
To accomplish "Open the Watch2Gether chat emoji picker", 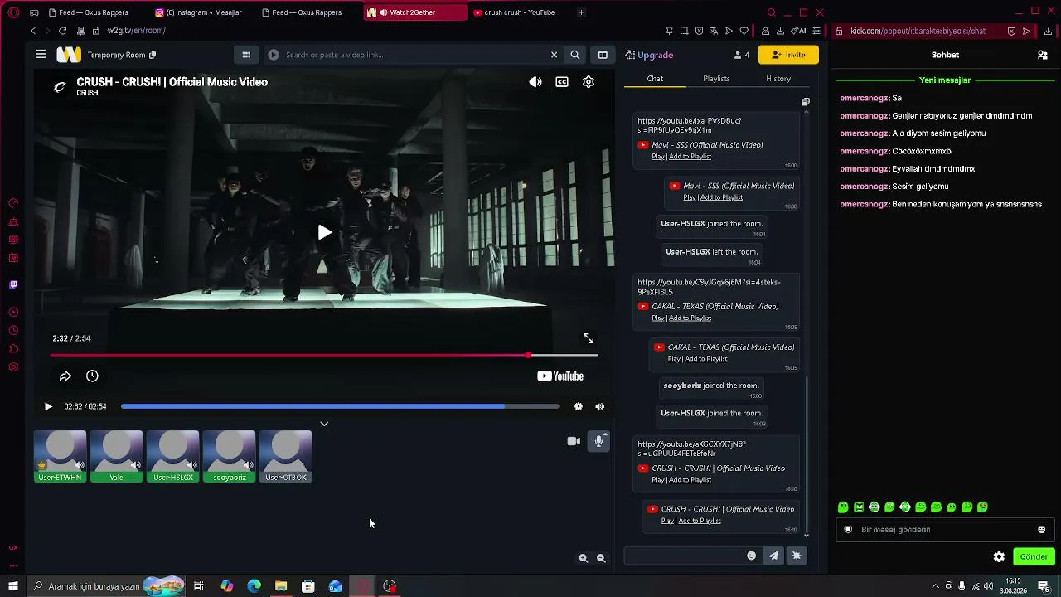I will tap(752, 556).
